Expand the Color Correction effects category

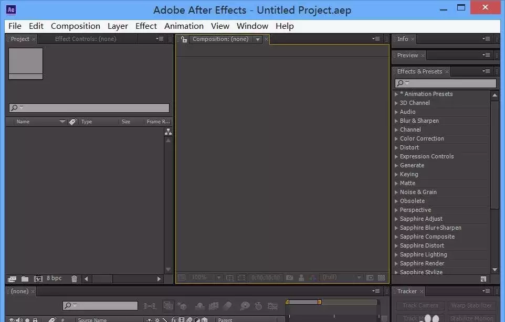396,138
